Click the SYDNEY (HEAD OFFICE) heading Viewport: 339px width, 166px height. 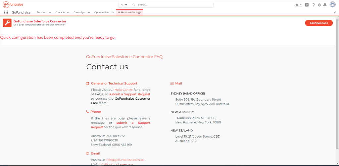(x=188, y=94)
